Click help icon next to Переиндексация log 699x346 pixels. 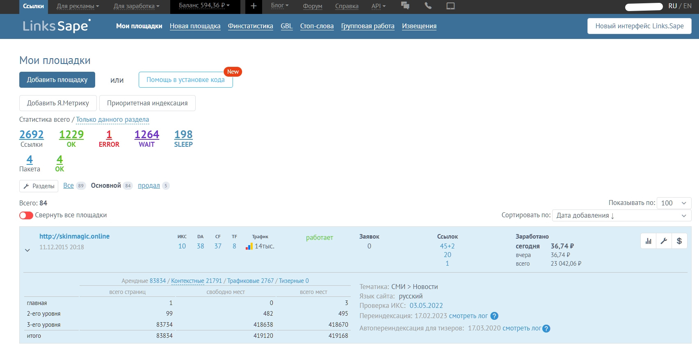pyautogui.click(x=494, y=316)
